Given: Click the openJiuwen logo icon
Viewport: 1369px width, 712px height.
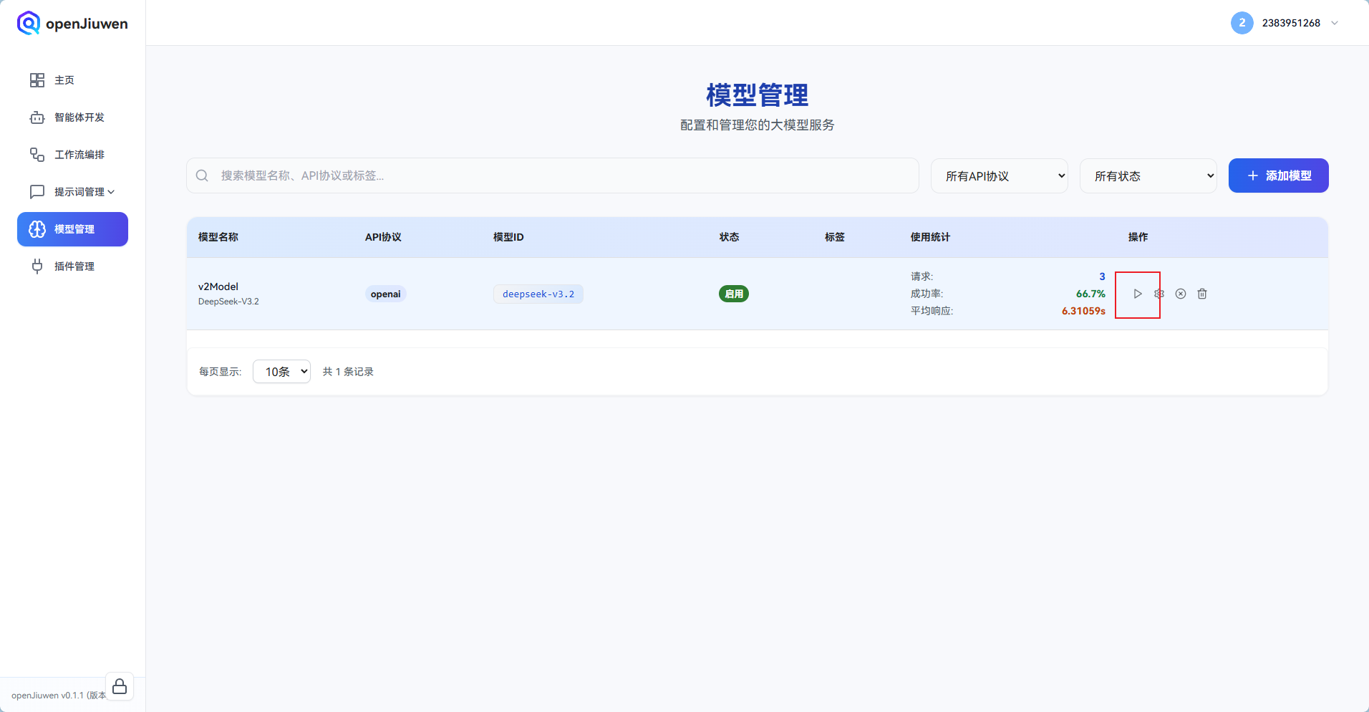Looking at the screenshot, I should (28, 22).
